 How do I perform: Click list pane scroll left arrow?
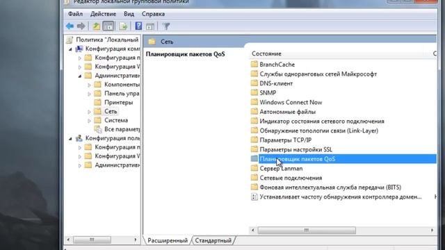click(253, 230)
